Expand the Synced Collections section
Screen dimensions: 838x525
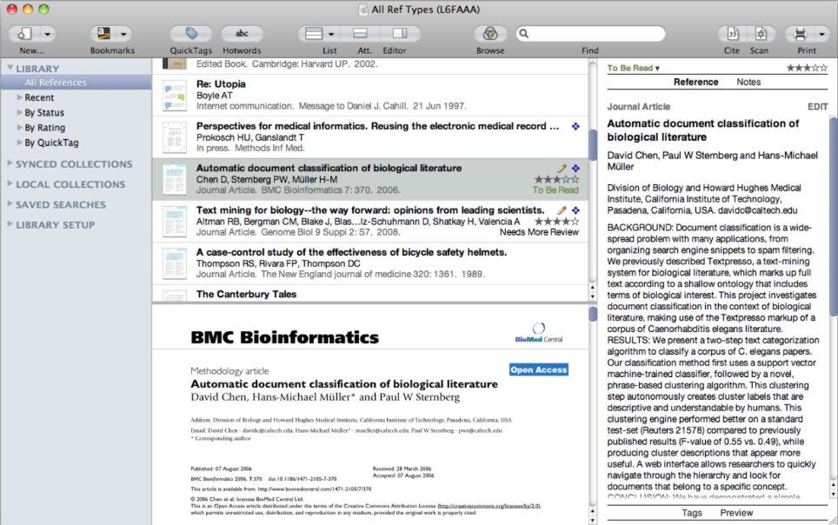point(10,164)
